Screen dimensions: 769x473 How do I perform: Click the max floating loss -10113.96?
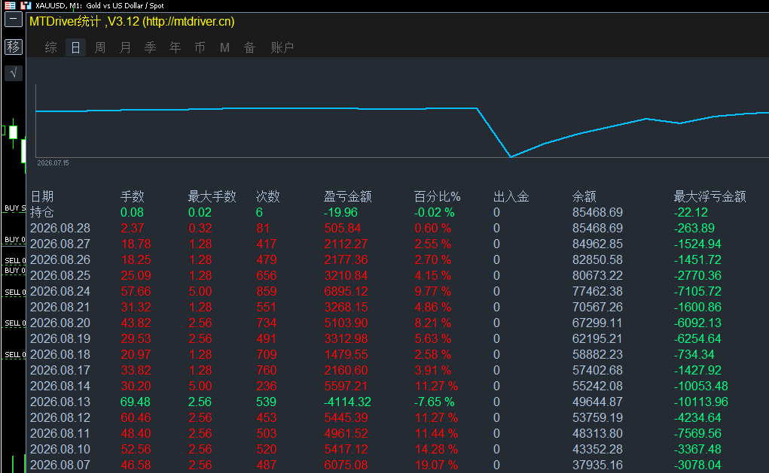(700, 402)
